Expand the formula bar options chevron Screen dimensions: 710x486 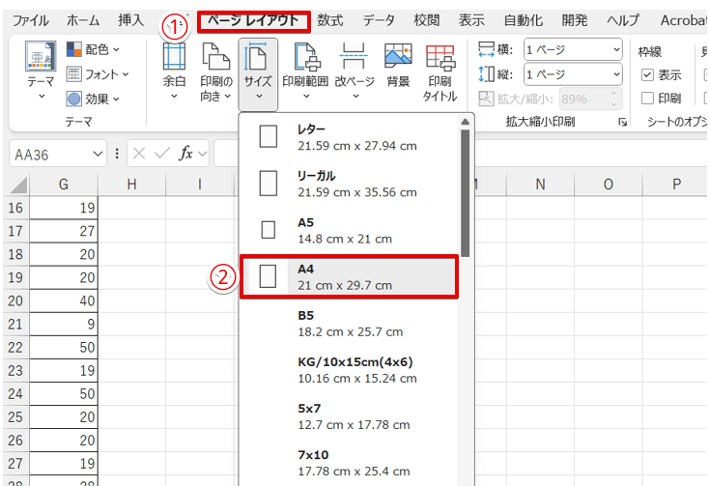(x=203, y=154)
